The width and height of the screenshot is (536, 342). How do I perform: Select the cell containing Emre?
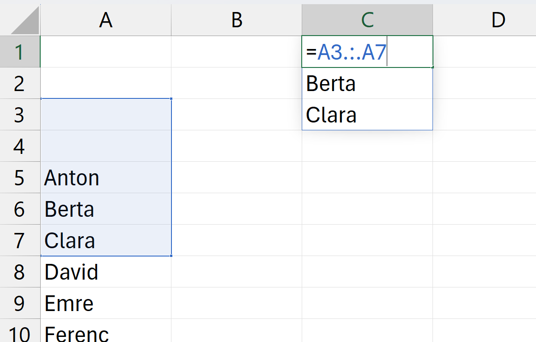point(106,303)
